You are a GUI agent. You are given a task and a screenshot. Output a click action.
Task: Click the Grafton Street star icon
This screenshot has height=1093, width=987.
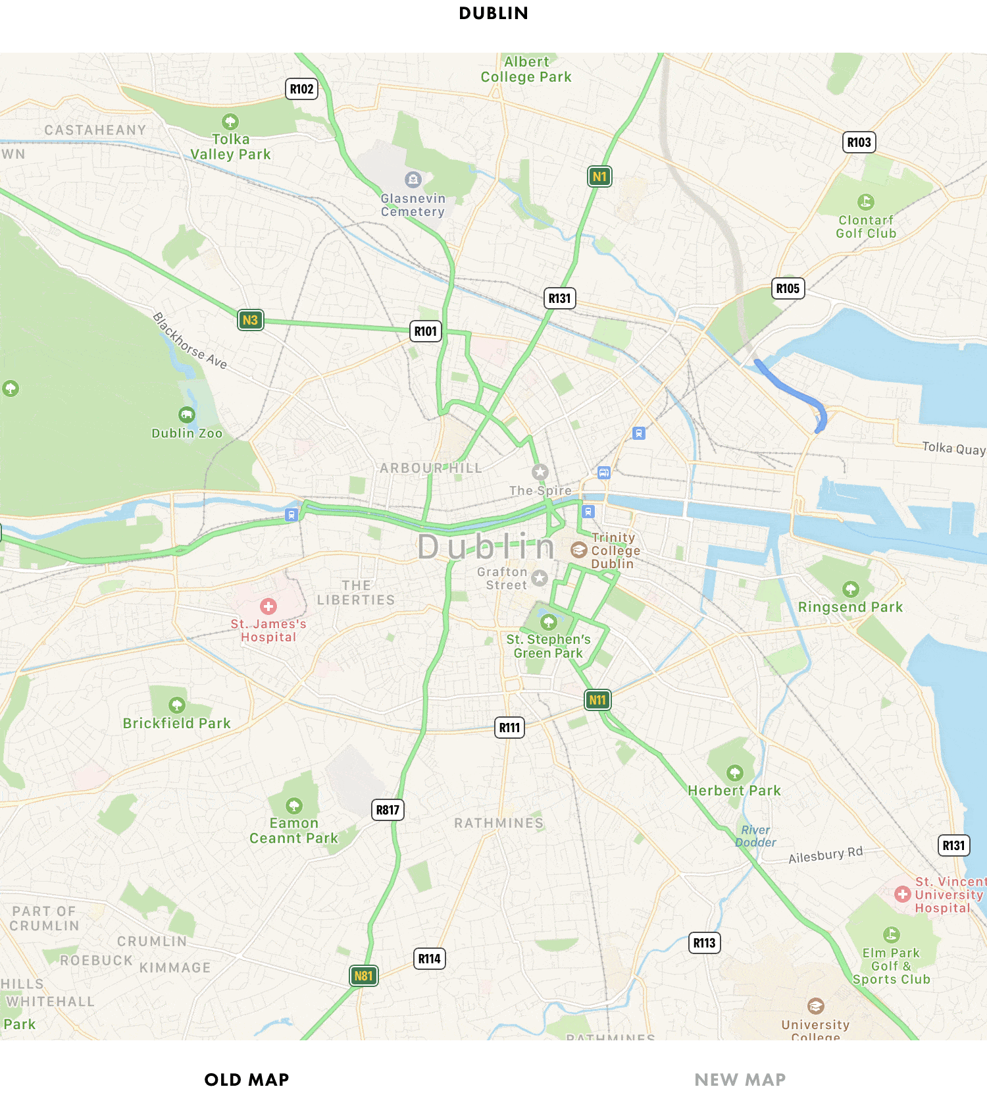(540, 578)
